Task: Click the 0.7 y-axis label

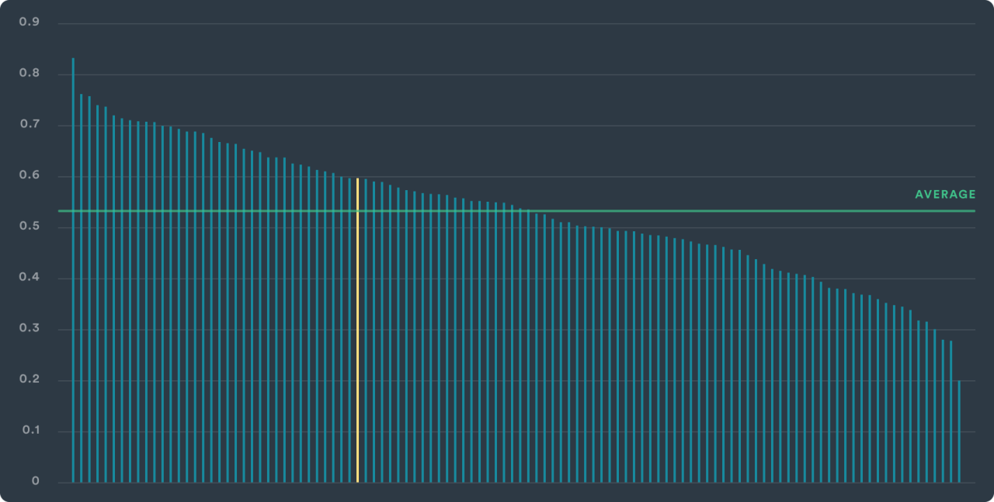Action: pos(30,125)
